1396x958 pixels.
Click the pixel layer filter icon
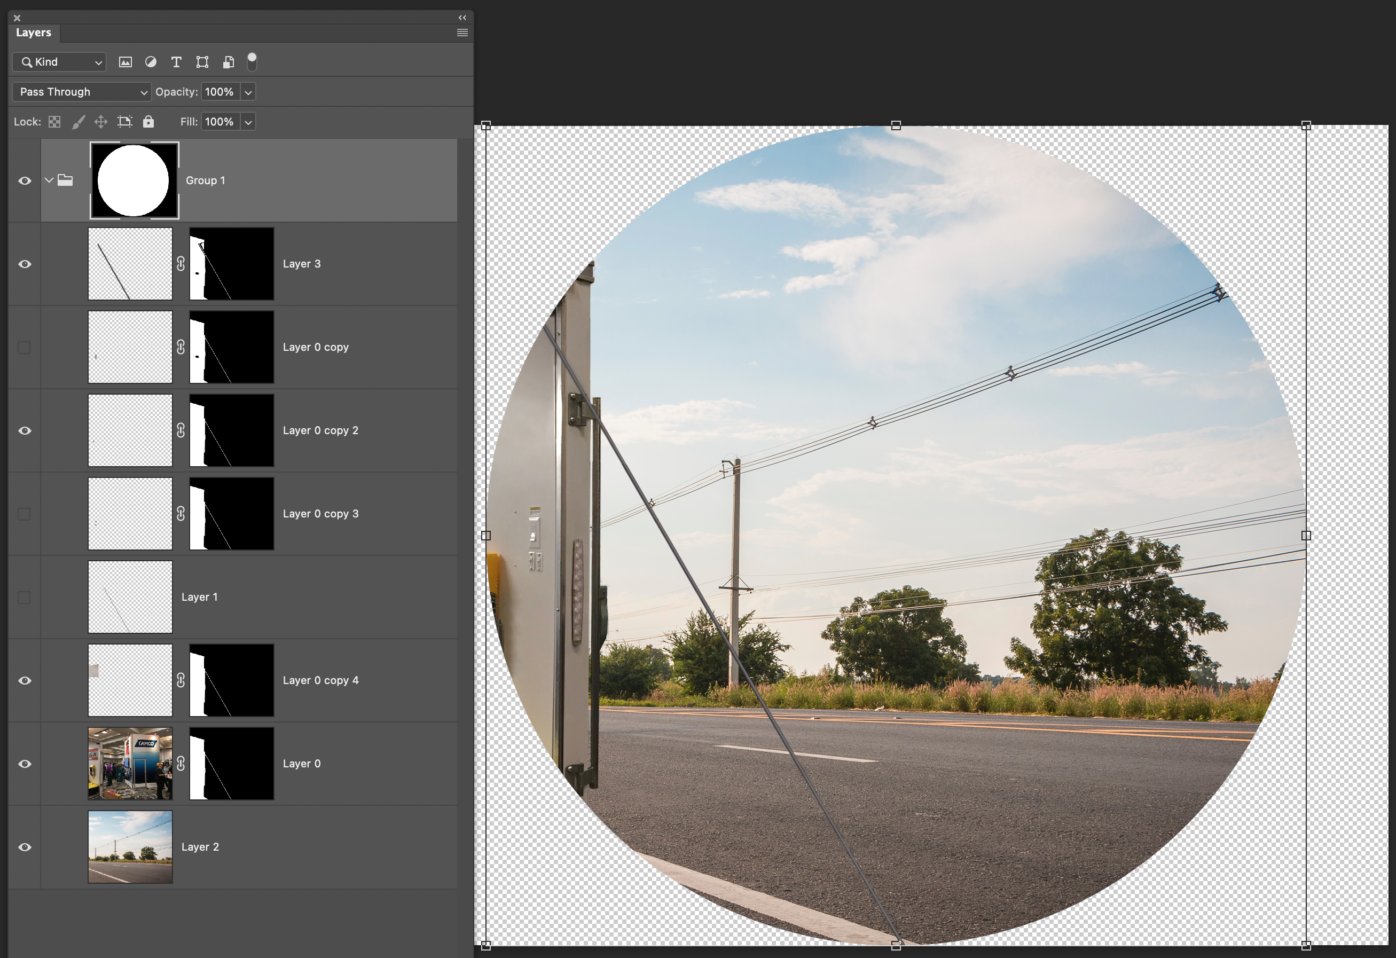(125, 62)
